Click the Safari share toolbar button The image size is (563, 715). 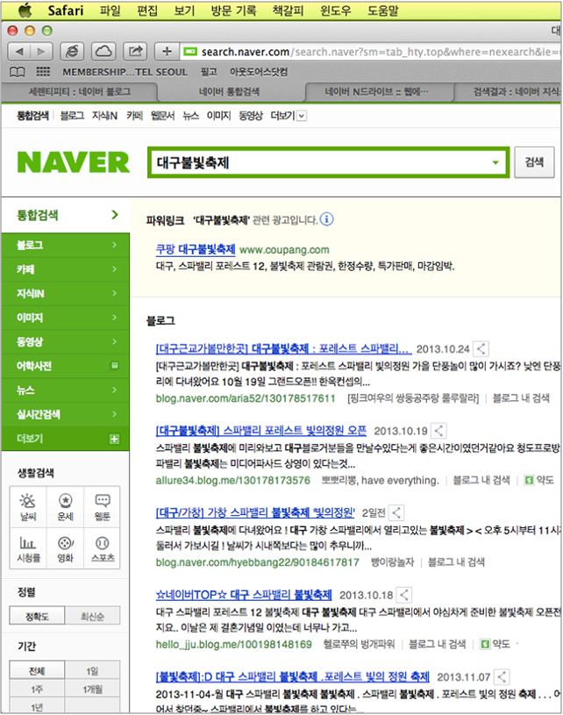(135, 51)
